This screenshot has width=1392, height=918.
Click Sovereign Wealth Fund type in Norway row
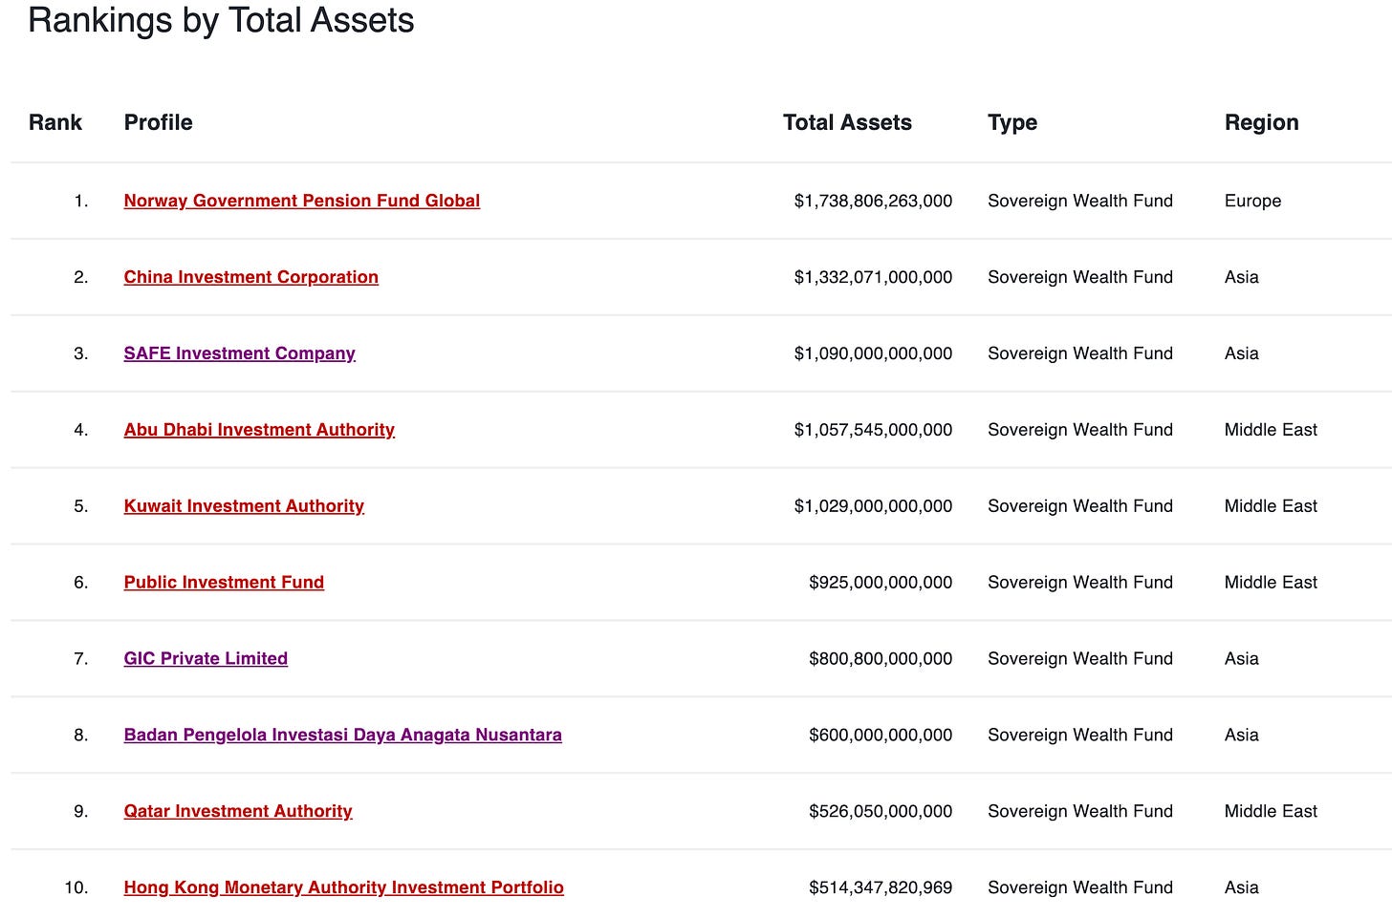(x=1080, y=201)
